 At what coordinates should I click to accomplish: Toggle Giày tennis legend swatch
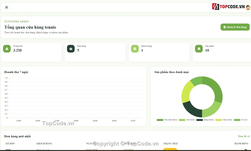click(219, 120)
